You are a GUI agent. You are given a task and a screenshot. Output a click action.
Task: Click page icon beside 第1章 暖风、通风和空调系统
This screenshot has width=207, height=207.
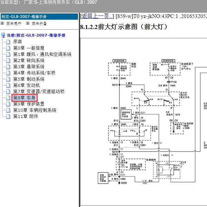click(x=8, y=54)
